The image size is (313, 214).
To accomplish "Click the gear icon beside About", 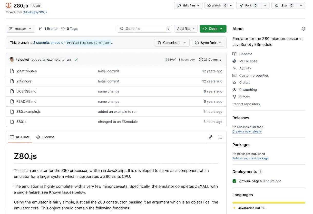I will click(303, 29).
